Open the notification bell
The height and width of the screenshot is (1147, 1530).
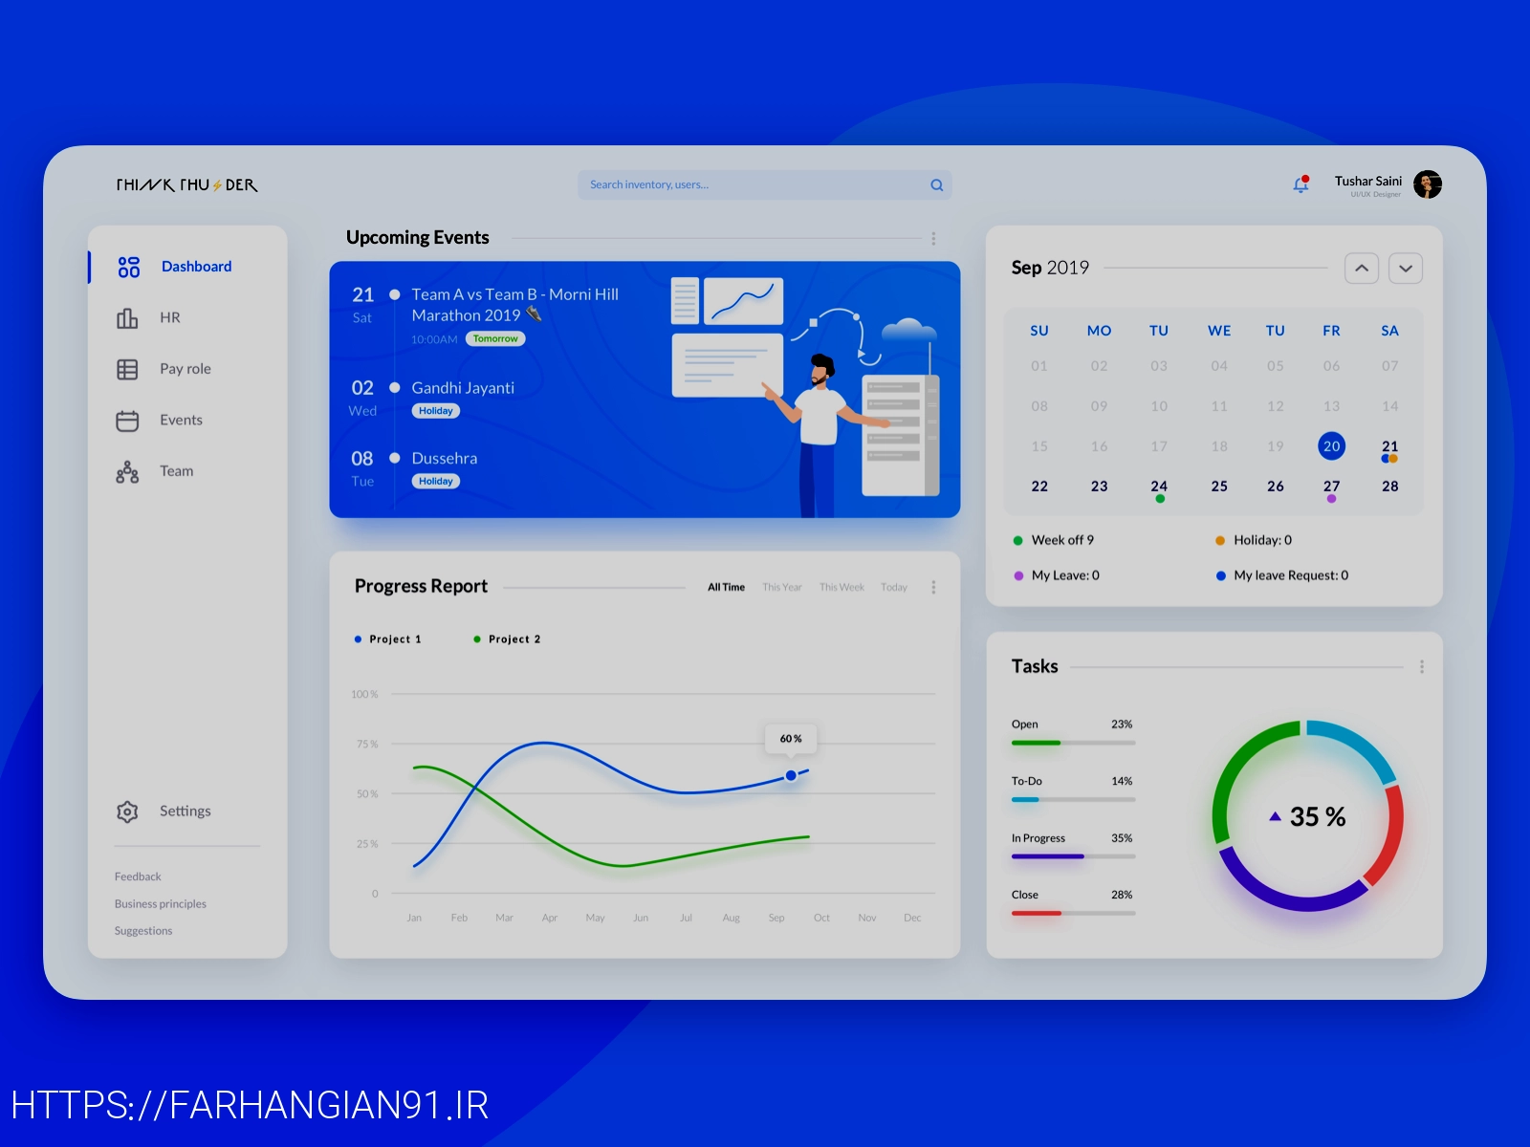[1300, 184]
